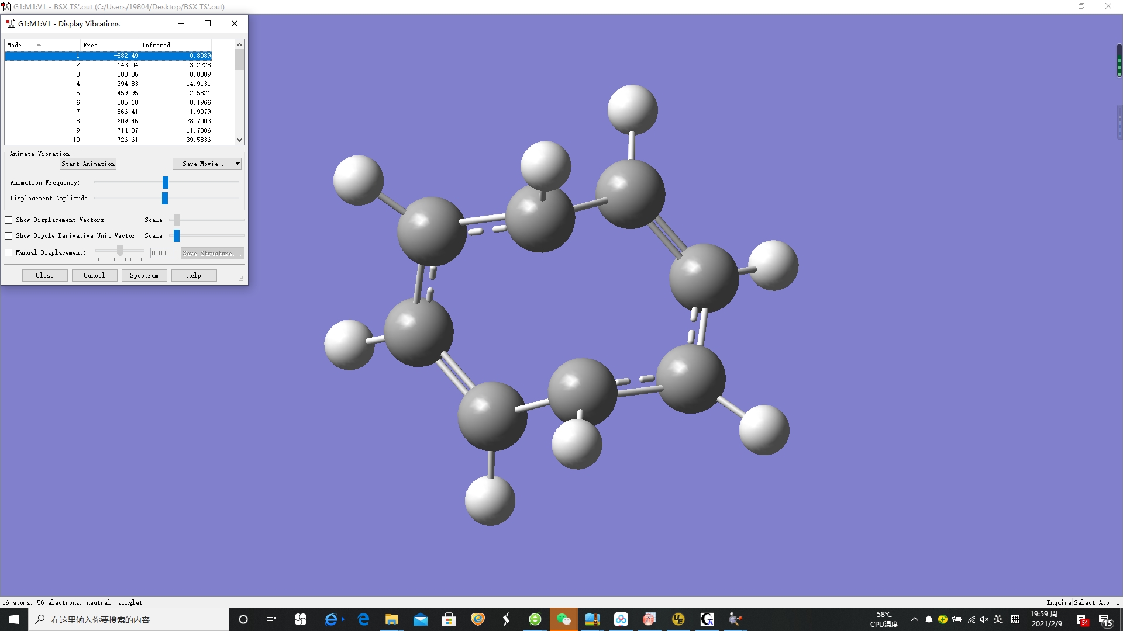The height and width of the screenshot is (631, 1123).
Task: Select vibration mode 4 row
Action: click(108, 84)
